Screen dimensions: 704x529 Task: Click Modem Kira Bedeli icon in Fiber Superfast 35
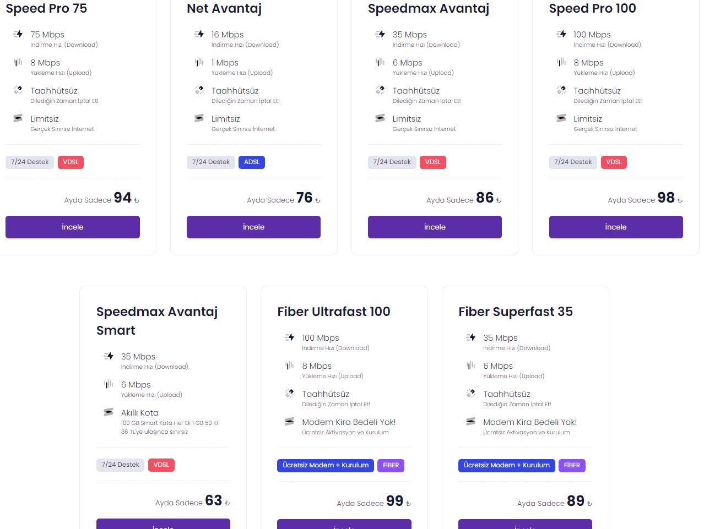click(x=470, y=421)
